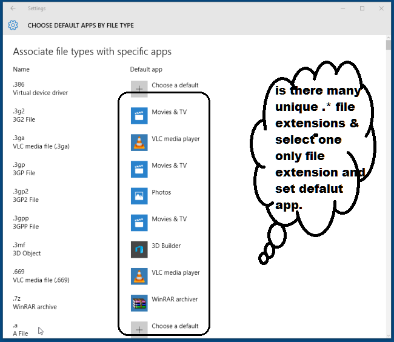Click the vertical scrollbar thumb
This screenshot has height=342, width=394.
(x=388, y=45)
